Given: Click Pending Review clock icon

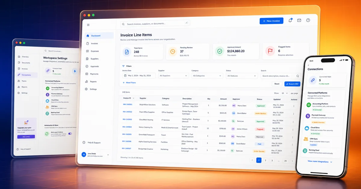Looking at the screenshot, I should click(173, 51).
